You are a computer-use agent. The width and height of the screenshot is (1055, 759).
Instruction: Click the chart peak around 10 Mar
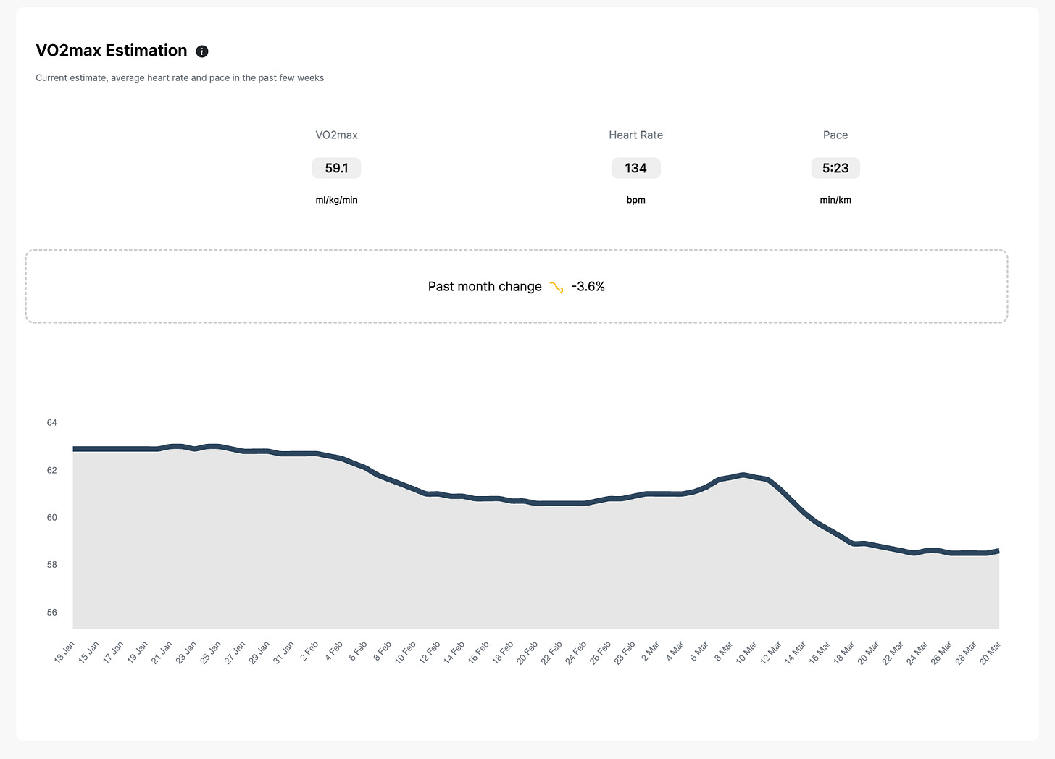743,477
